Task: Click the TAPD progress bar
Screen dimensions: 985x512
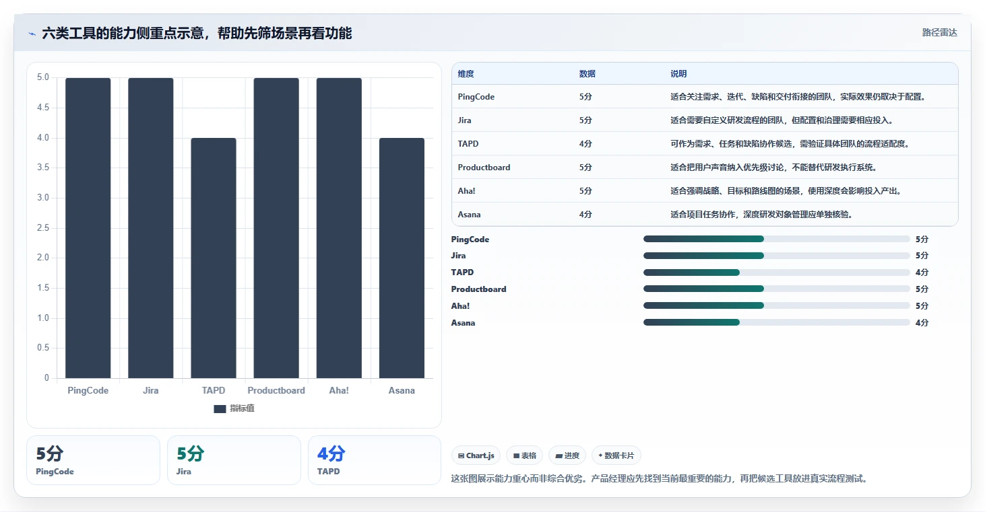Action: click(x=777, y=272)
